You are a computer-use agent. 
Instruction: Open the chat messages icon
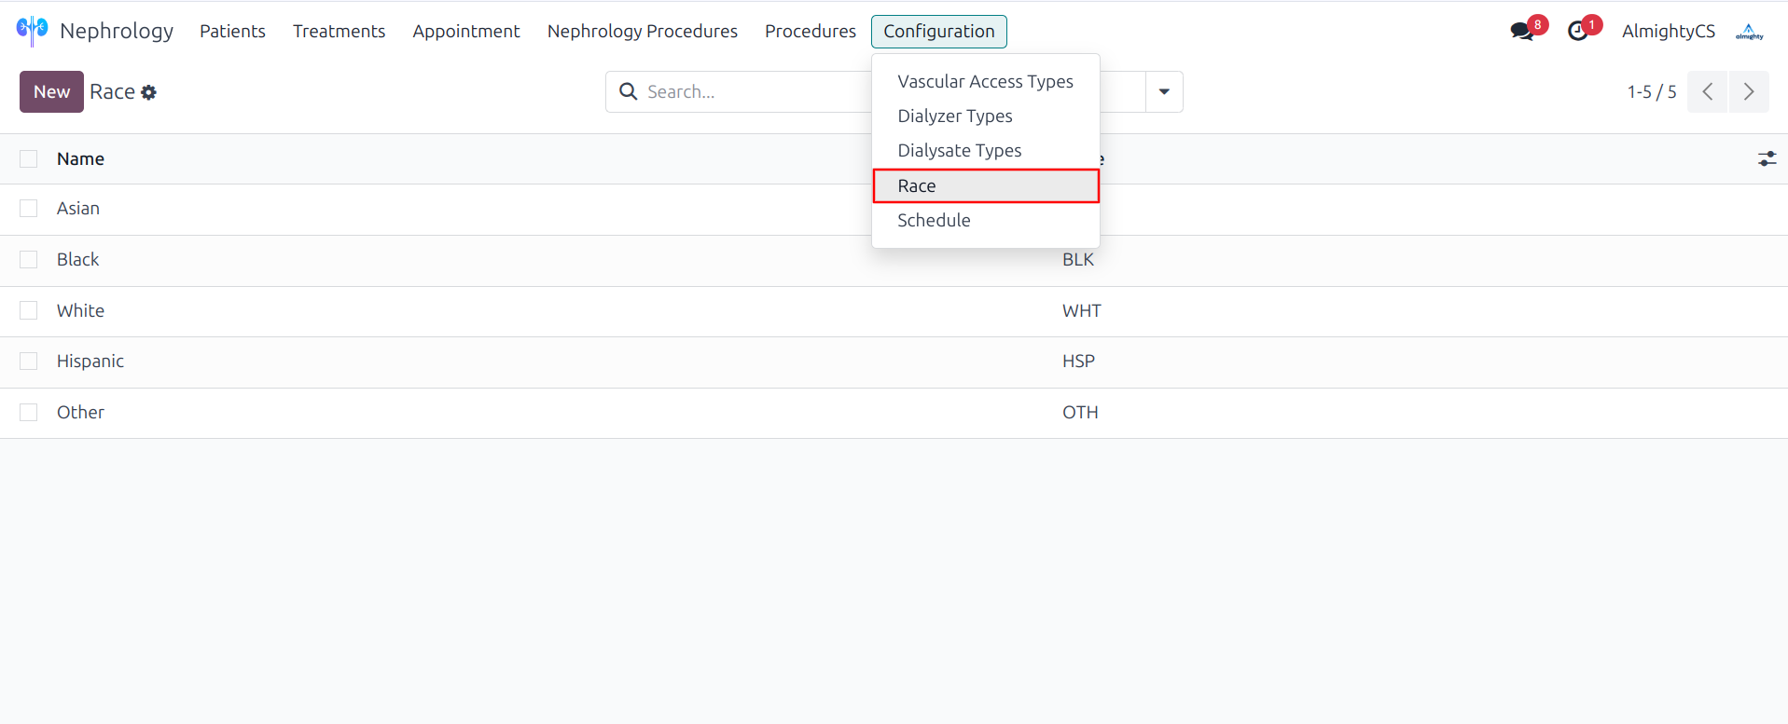click(1522, 31)
